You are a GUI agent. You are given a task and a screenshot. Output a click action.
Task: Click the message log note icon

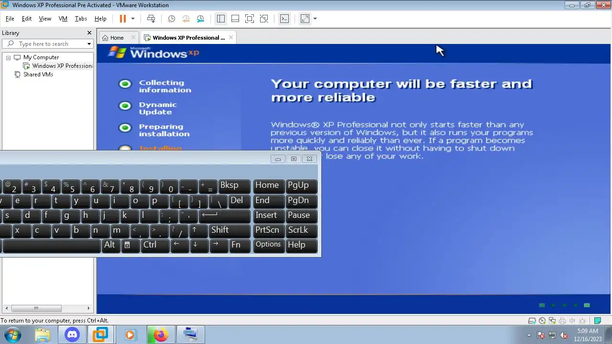597,321
